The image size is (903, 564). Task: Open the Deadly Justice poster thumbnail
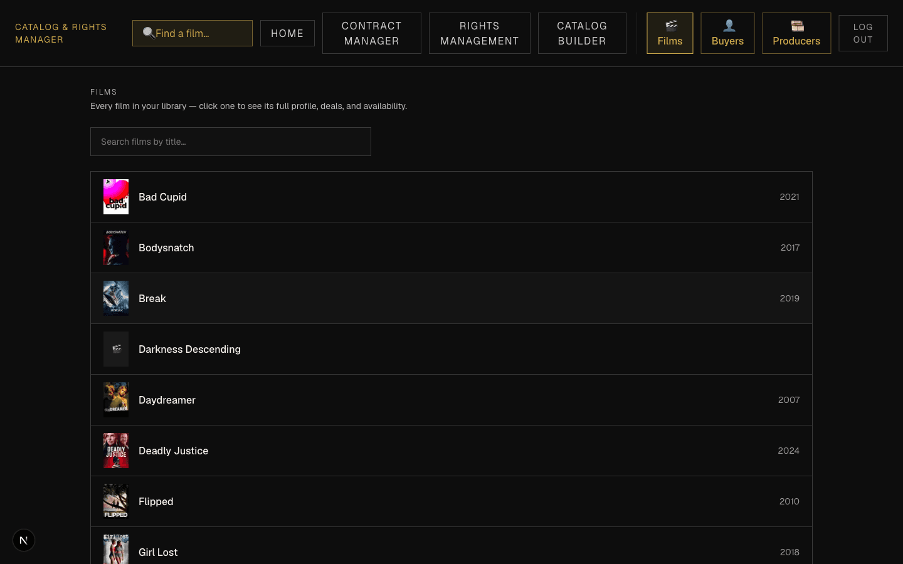[x=116, y=451]
